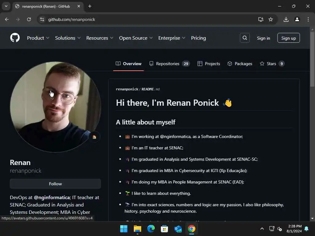Follow user renanponick

pyautogui.click(x=55, y=184)
